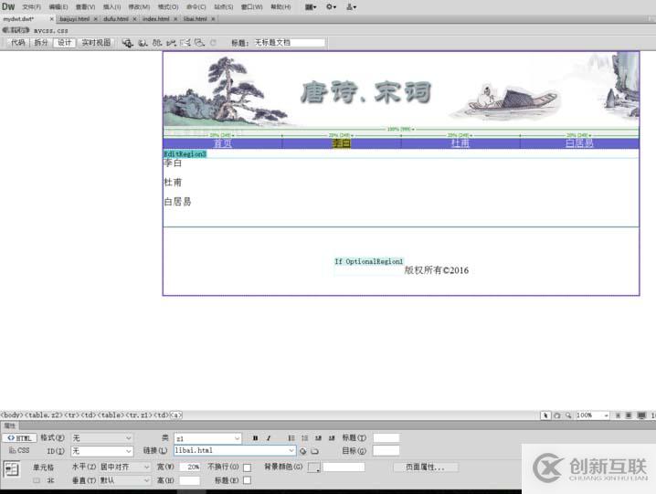Apply bold formatting in properties panel
656x494 pixels.
click(x=255, y=438)
